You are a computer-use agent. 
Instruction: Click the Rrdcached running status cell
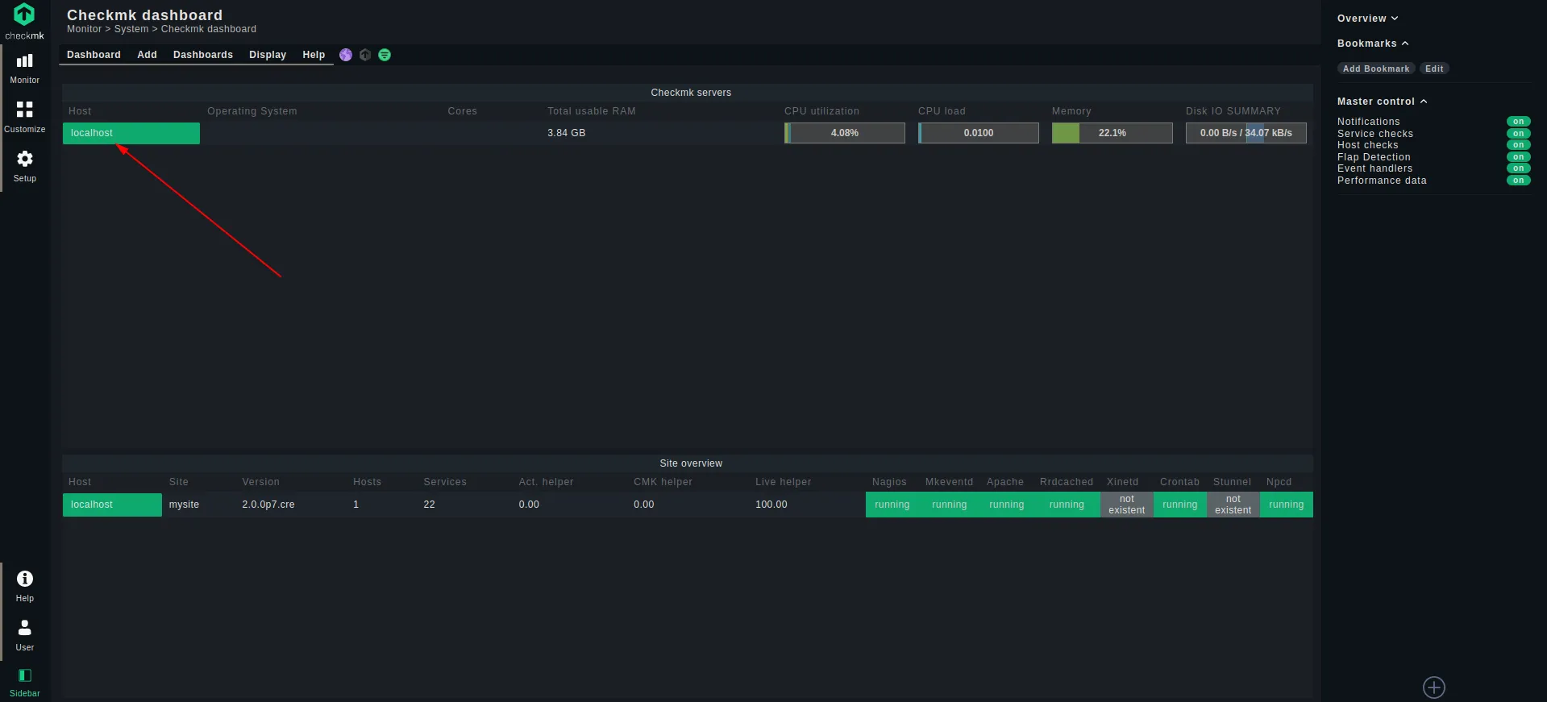[1067, 505]
